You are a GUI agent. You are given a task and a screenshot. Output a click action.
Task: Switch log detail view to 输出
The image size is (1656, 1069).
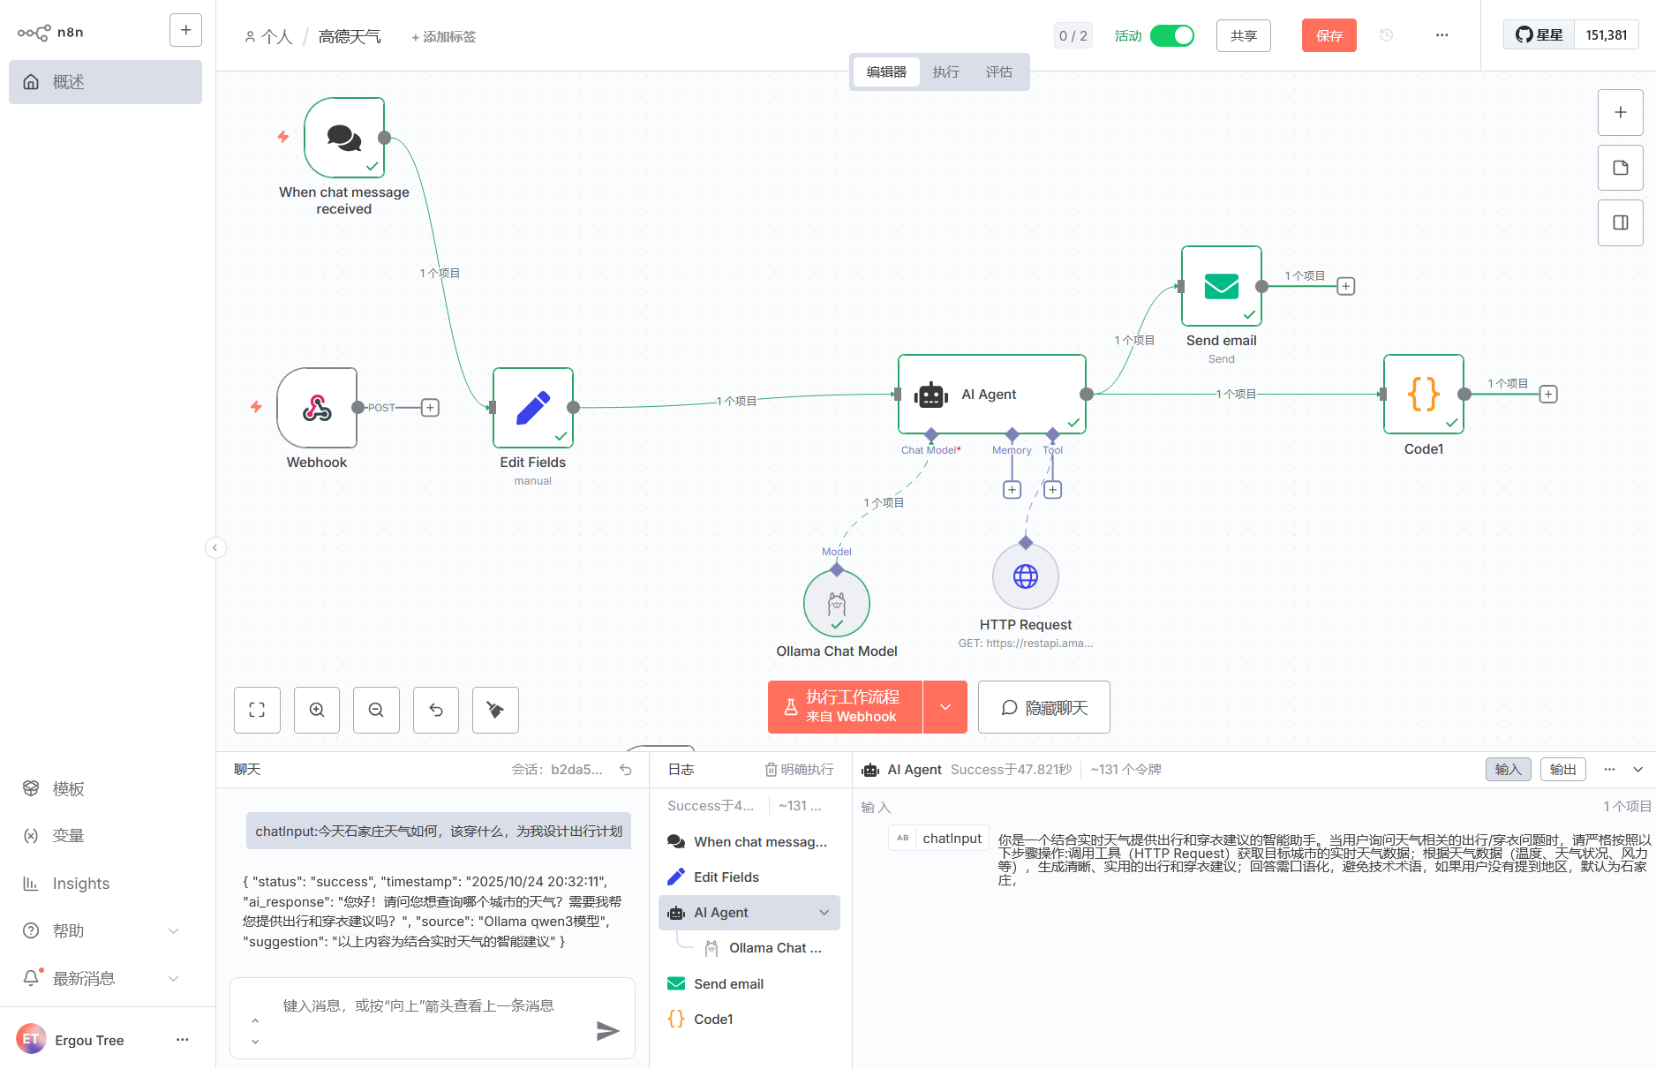[1562, 770]
